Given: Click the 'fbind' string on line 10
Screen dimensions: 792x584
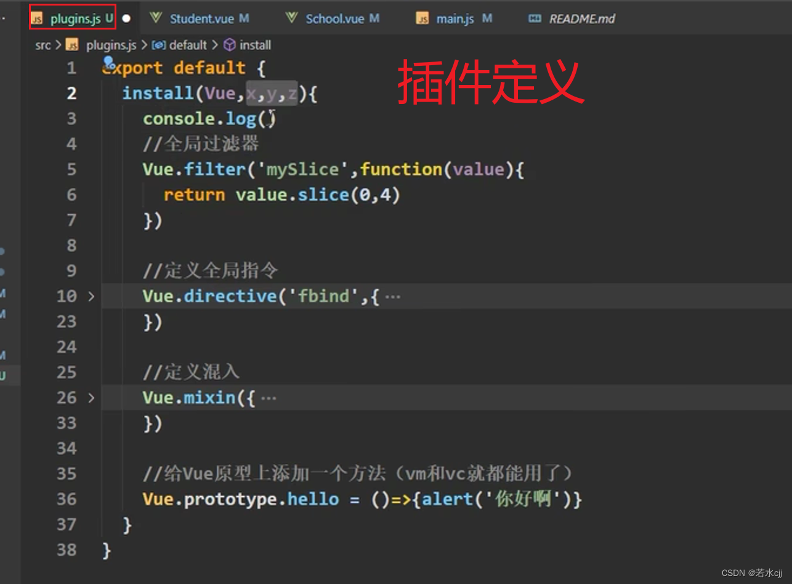Looking at the screenshot, I should [324, 296].
